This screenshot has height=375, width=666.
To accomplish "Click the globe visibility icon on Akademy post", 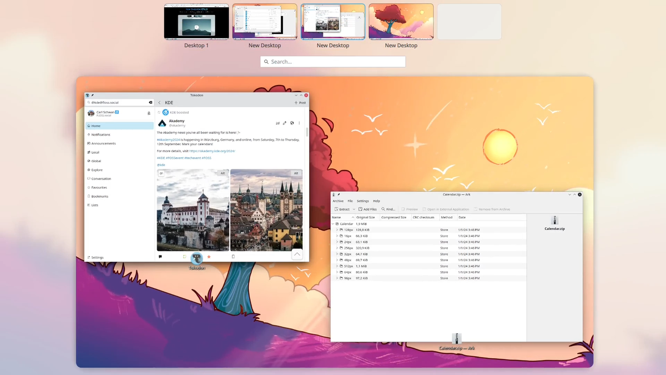I will [292, 123].
